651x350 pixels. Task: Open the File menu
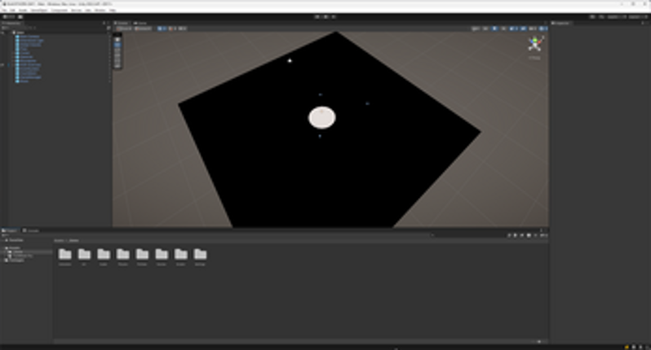point(5,10)
